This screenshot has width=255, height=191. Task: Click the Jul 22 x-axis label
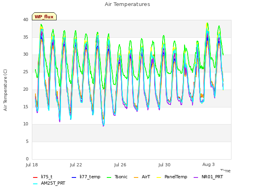(76, 165)
